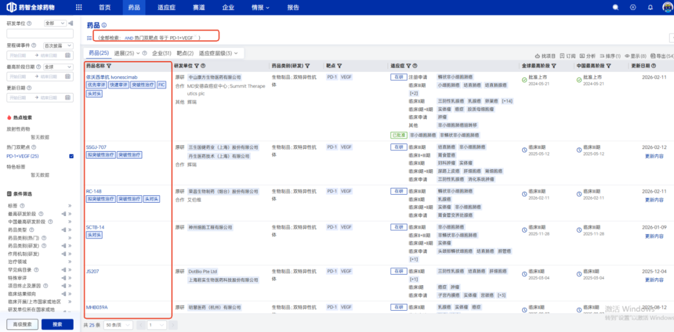Click the filter icon beside 靶点 column
This screenshot has height=332, width=674.
click(x=339, y=66)
